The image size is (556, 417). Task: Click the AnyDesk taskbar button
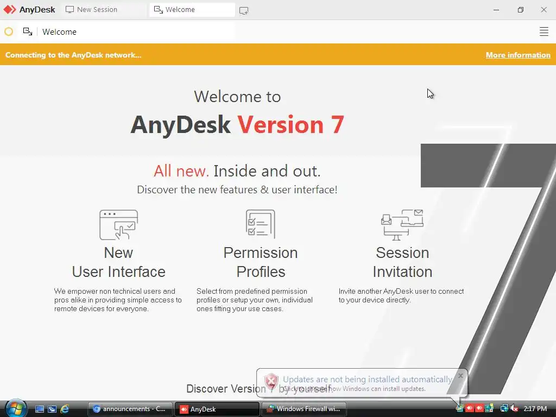pos(217,409)
